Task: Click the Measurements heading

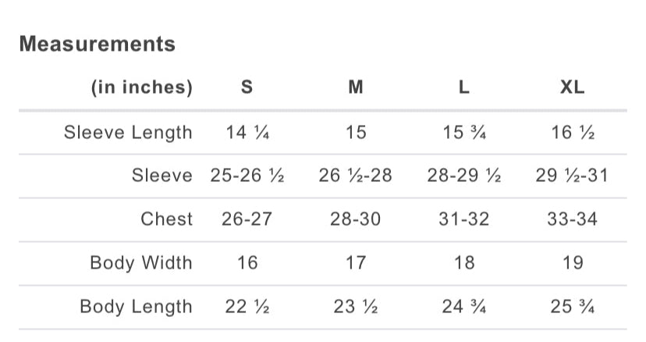Action: coord(98,44)
